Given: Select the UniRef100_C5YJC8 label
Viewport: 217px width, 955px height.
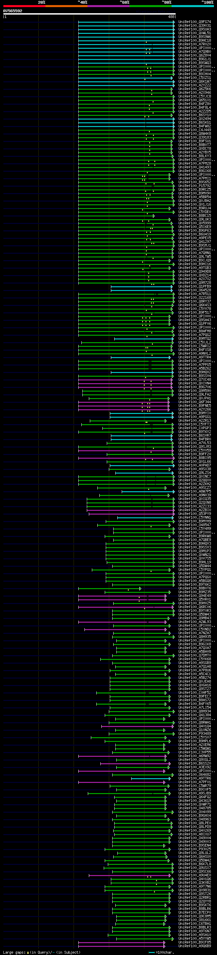Looking at the screenshot, I should (x=195, y=97).
